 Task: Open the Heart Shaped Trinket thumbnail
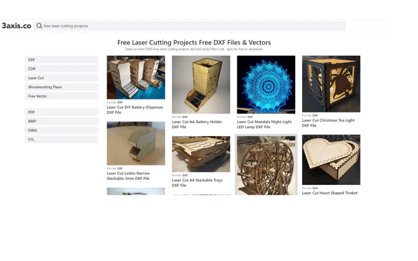click(331, 160)
